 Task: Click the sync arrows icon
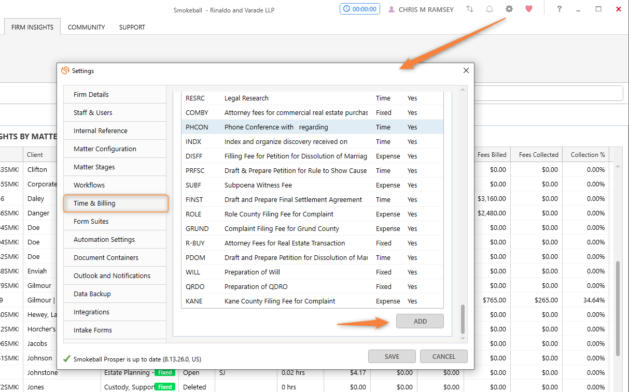click(x=470, y=9)
